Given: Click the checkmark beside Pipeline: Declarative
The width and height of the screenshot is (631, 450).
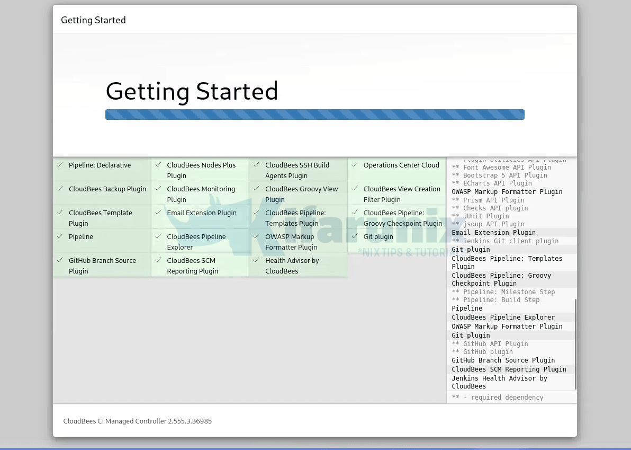Looking at the screenshot, I should point(60,165).
